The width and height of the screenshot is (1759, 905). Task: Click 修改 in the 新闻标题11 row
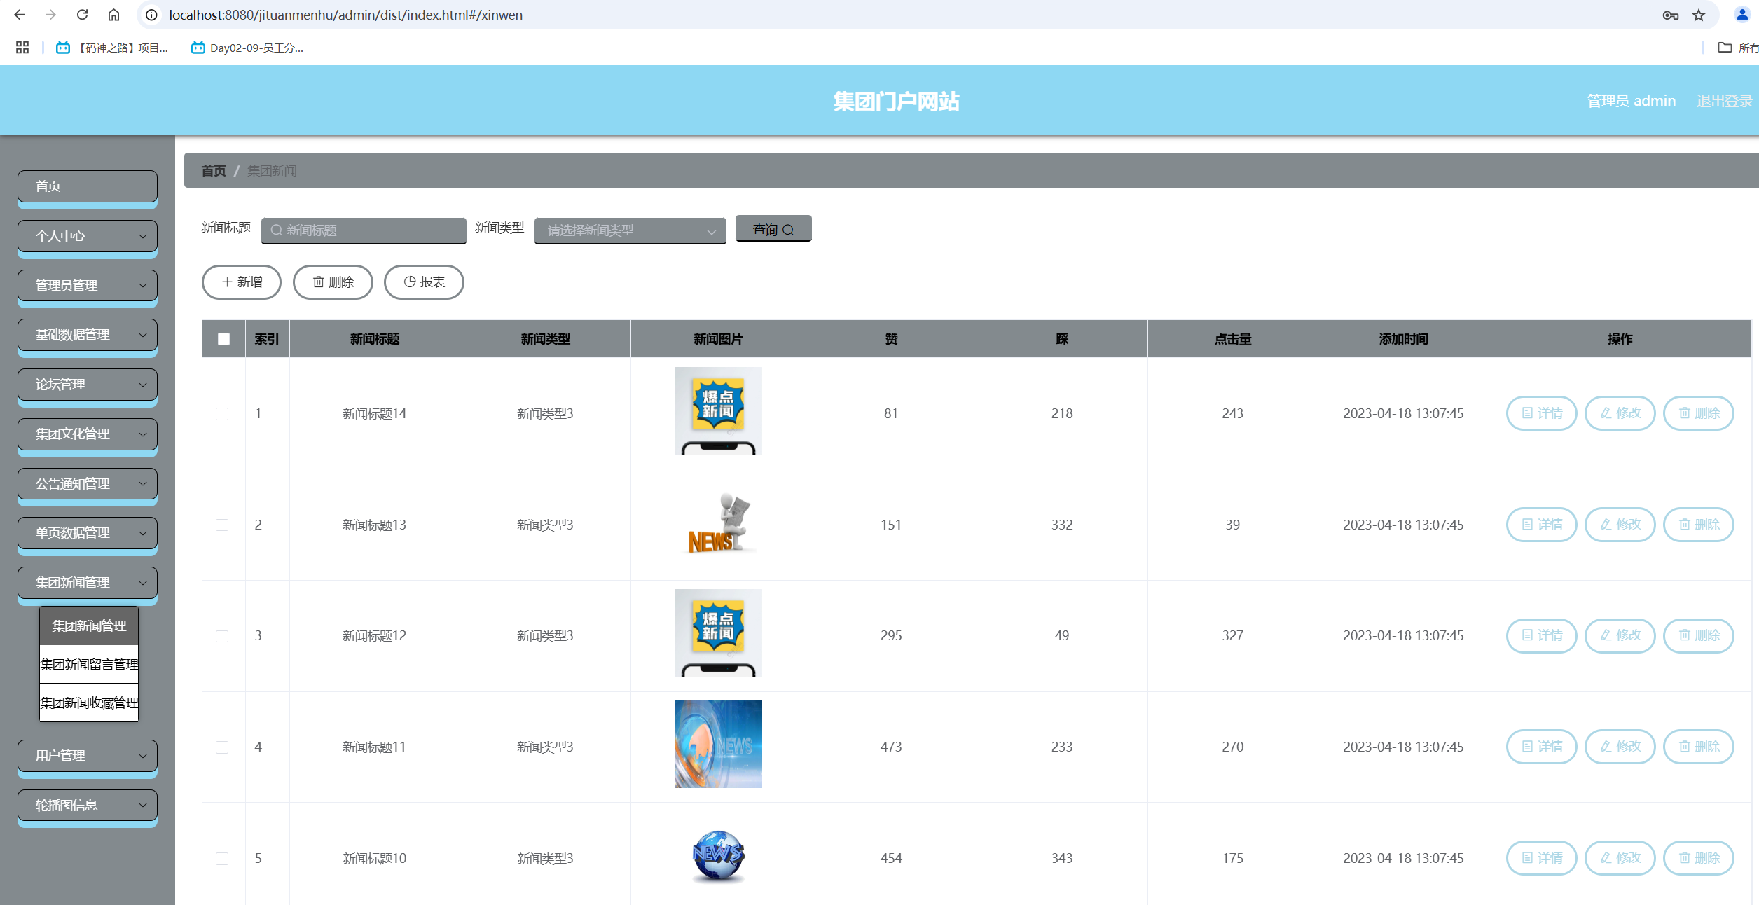[1620, 747]
